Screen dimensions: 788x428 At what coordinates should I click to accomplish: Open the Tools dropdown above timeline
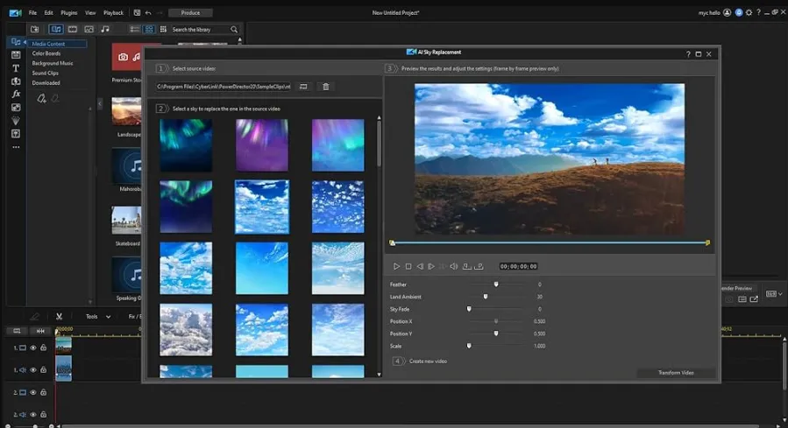click(97, 317)
